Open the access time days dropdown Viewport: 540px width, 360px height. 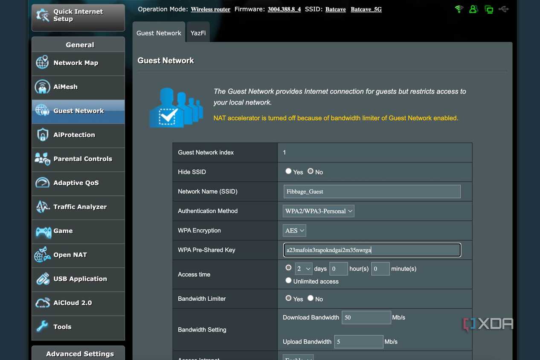click(303, 269)
